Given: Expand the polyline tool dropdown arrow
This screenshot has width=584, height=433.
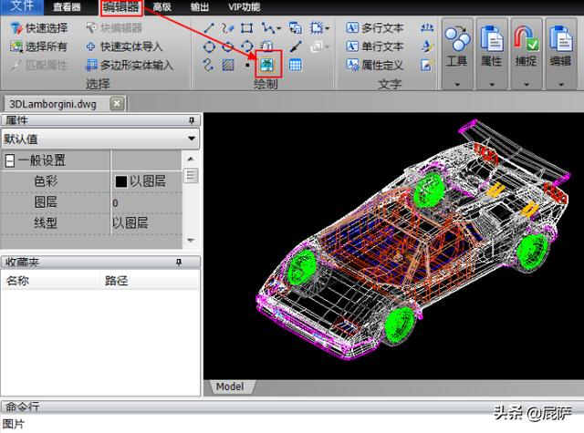Looking at the screenshot, I should [278, 28].
